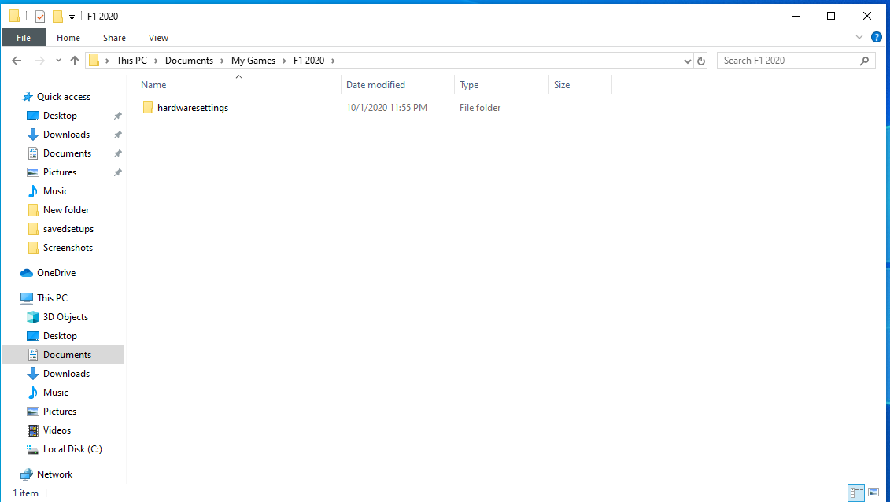Click the search magnifier icon
This screenshot has width=890, height=502.
(x=865, y=61)
